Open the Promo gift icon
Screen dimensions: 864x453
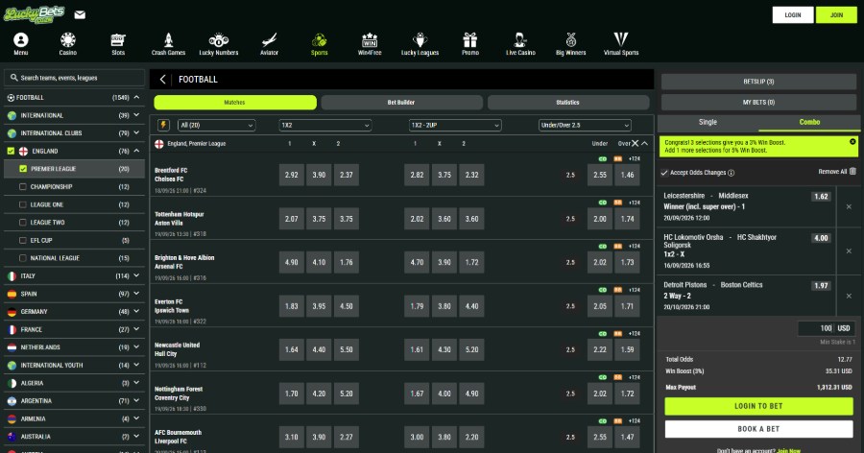[x=470, y=40]
